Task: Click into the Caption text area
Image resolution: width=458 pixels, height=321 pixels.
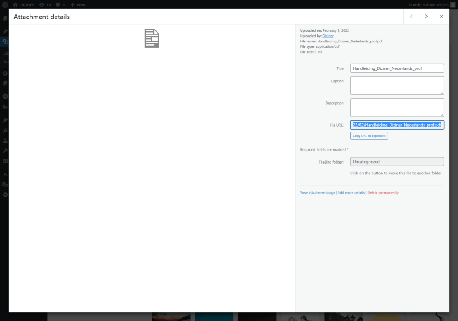Action: (x=397, y=85)
